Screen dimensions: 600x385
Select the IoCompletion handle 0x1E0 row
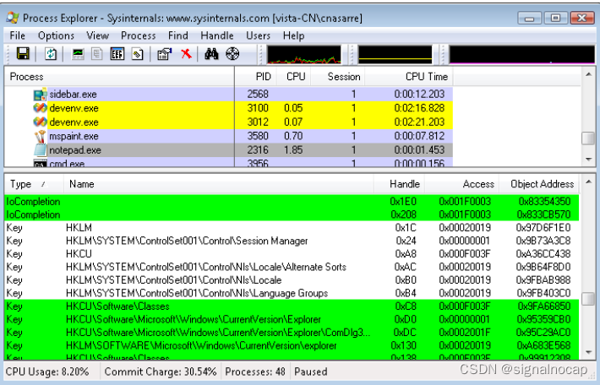pos(292,202)
